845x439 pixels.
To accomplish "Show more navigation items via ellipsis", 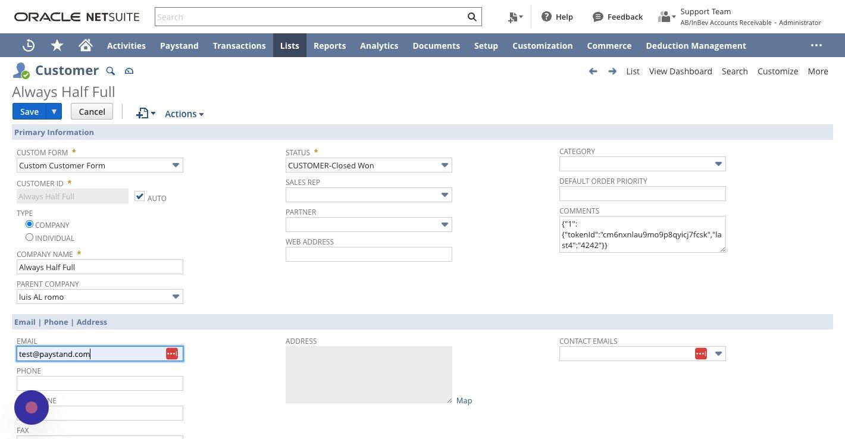I will [x=816, y=45].
